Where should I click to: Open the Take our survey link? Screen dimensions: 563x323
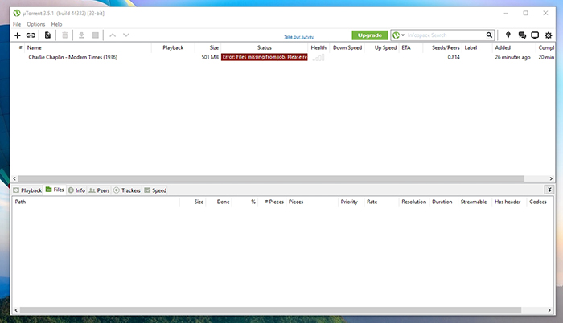point(298,37)
